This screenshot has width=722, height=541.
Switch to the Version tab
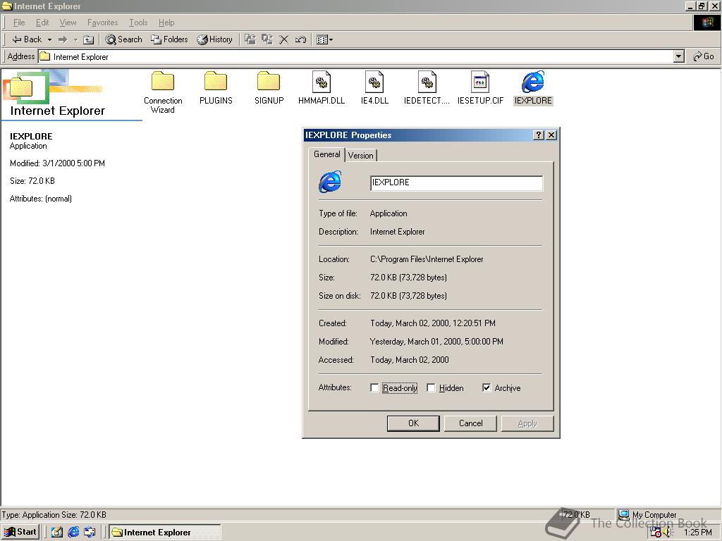pos(360,156)
